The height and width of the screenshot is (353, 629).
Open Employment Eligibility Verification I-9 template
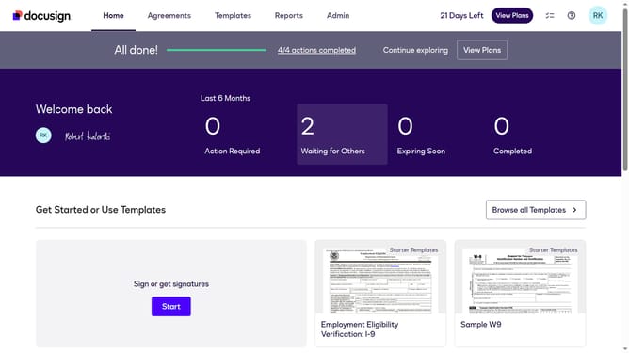click(380, 294)
